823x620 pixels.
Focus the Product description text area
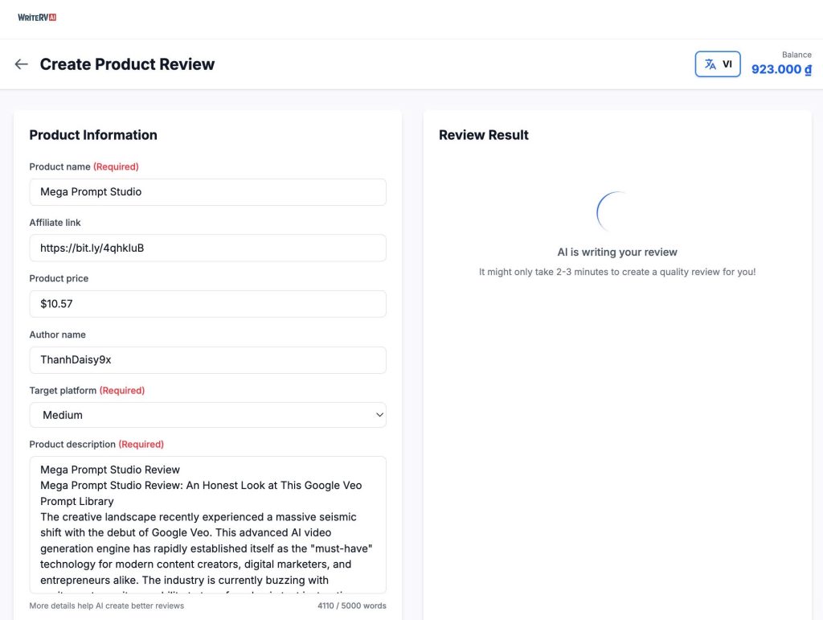(x=207, y=524)
